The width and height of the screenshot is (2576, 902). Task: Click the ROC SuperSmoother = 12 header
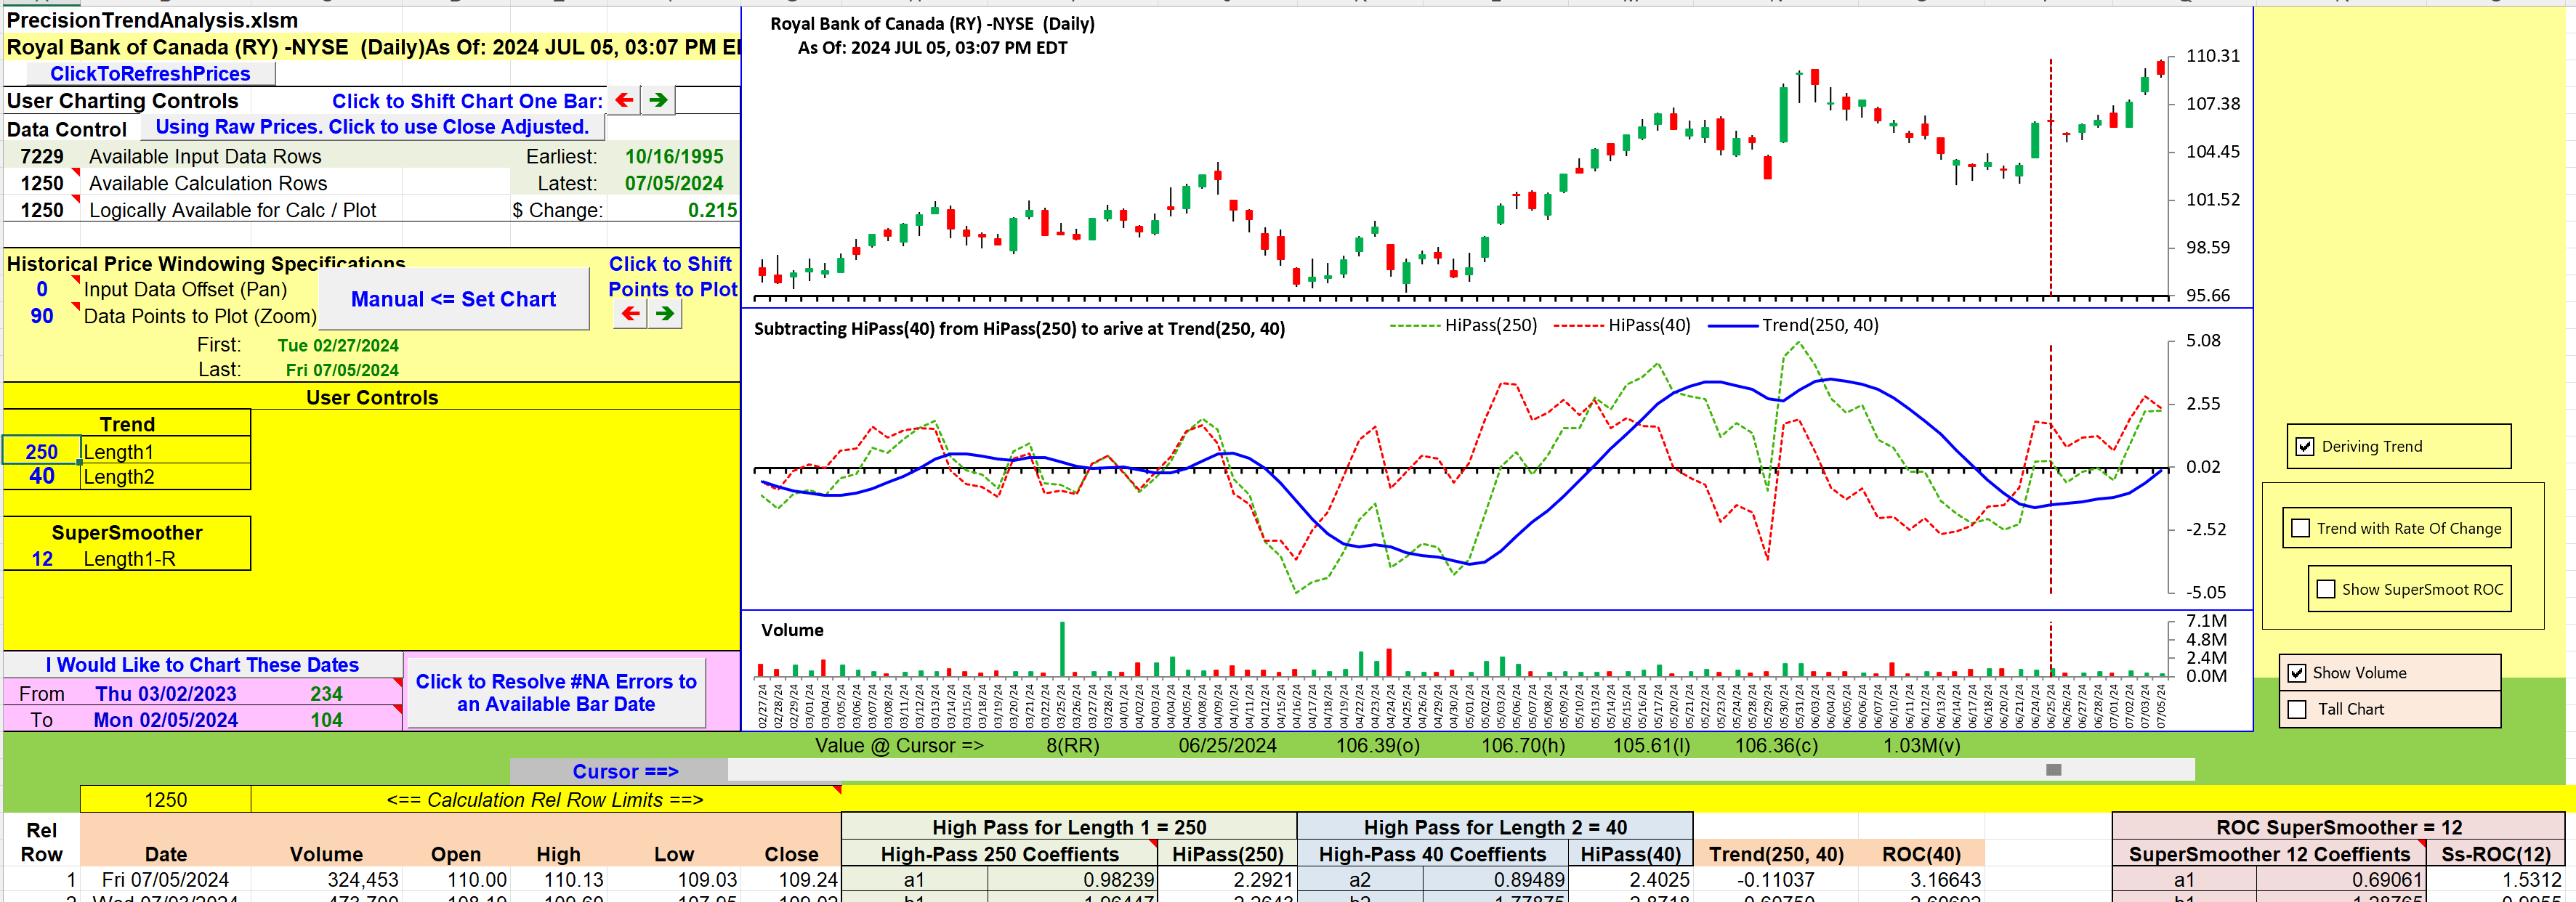[2339, 827]
